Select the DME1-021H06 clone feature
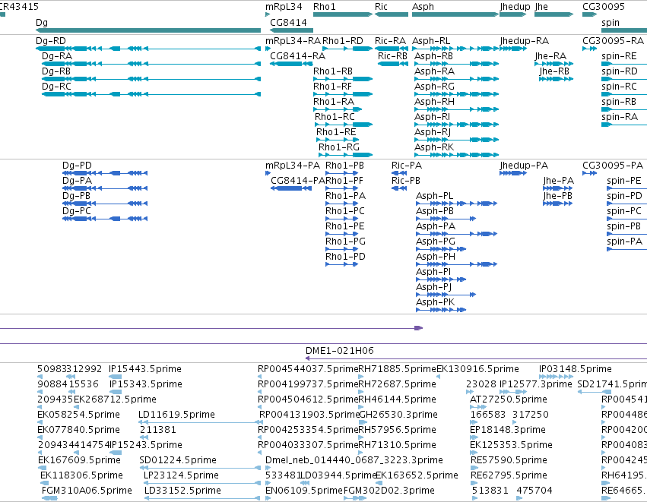 tap(476, 358)
